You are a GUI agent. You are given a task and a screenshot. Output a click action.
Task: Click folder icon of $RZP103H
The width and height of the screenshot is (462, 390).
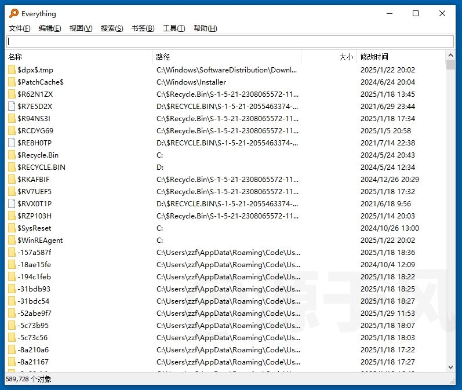pos(12,216)
